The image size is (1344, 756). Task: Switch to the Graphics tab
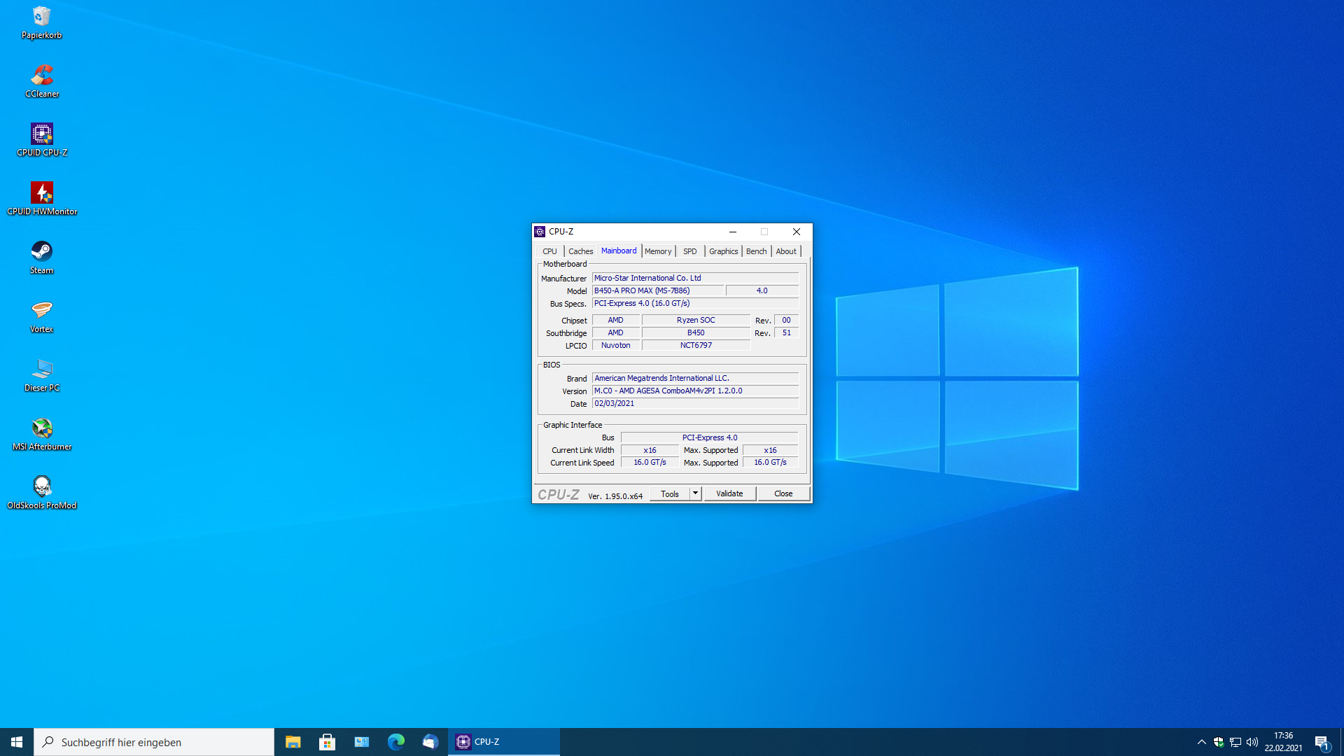pos(723,251)
